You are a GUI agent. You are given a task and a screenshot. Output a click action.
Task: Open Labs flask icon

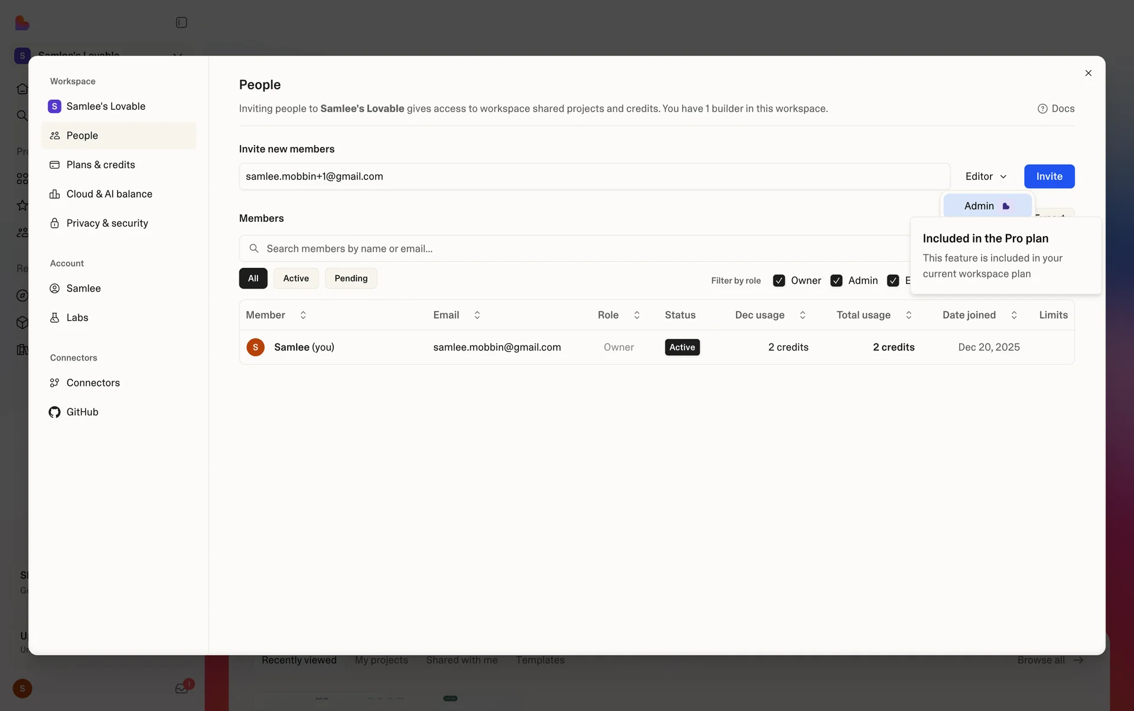tap(55, 317)
